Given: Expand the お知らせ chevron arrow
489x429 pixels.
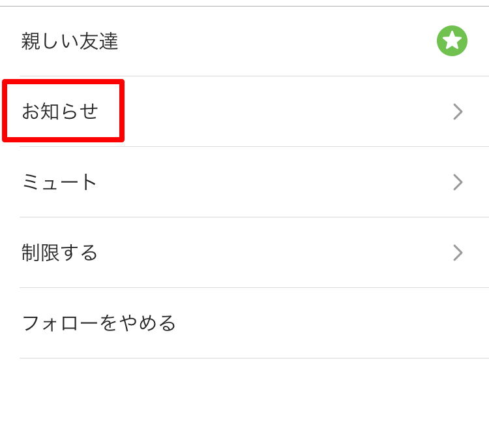Looking at the screenshot, I should pos(458,112).
